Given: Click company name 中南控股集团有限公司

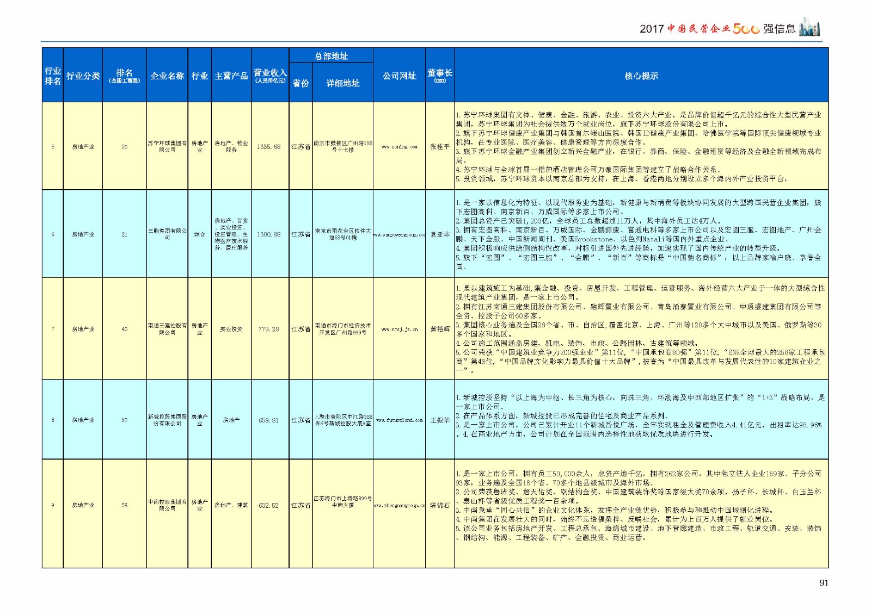Looking at the screenshot, I should pos(167,505).
